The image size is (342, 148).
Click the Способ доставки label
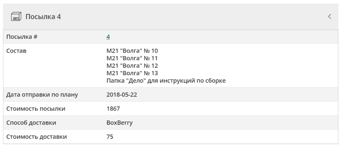pyautogui.click(x=31, y=123)
